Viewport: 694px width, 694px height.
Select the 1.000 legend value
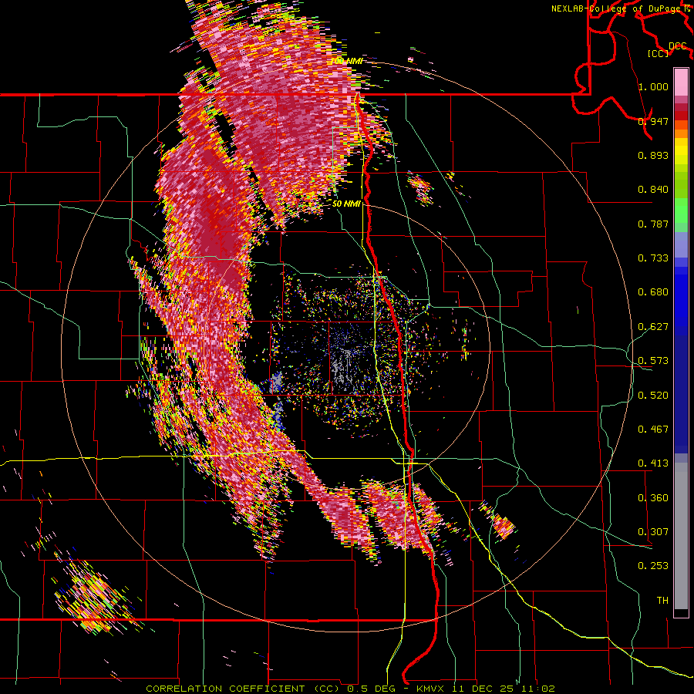653,86
